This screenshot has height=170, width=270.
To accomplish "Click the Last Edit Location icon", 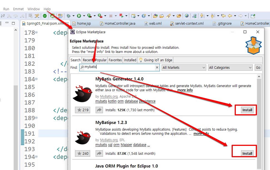I will pyautogui.click(x=223, y=16).
